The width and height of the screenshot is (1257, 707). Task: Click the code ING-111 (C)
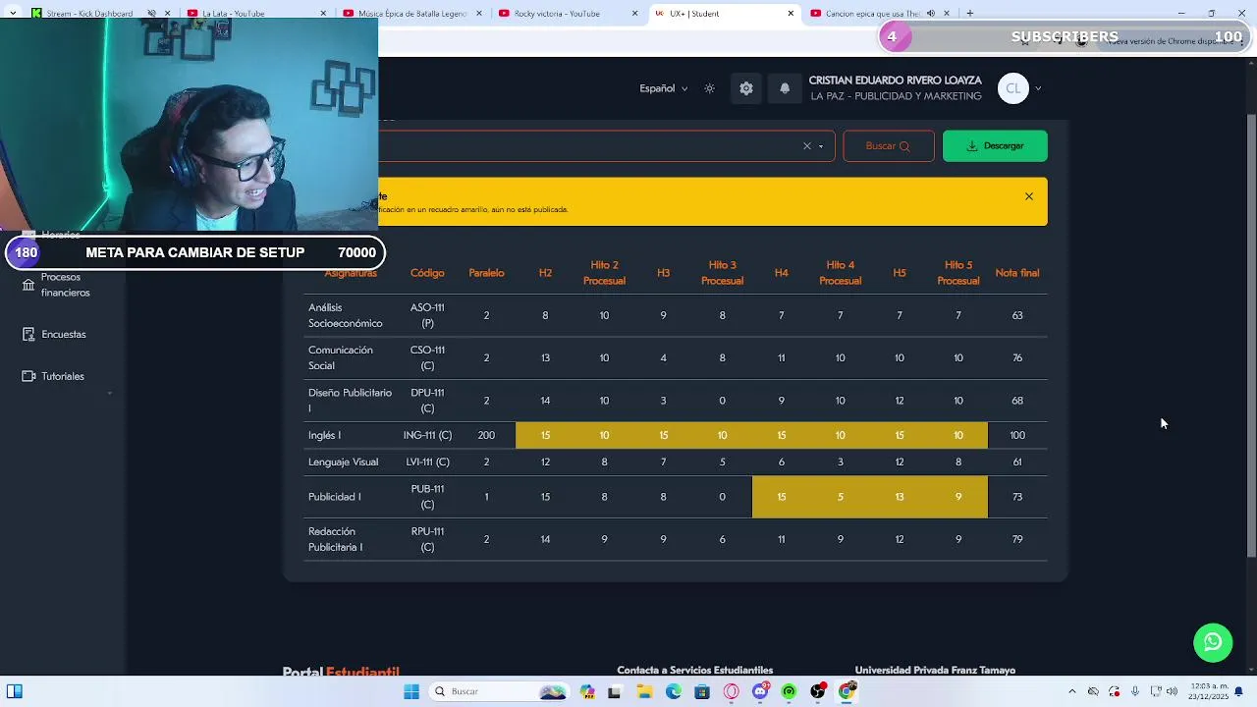[x=427, y=435]
